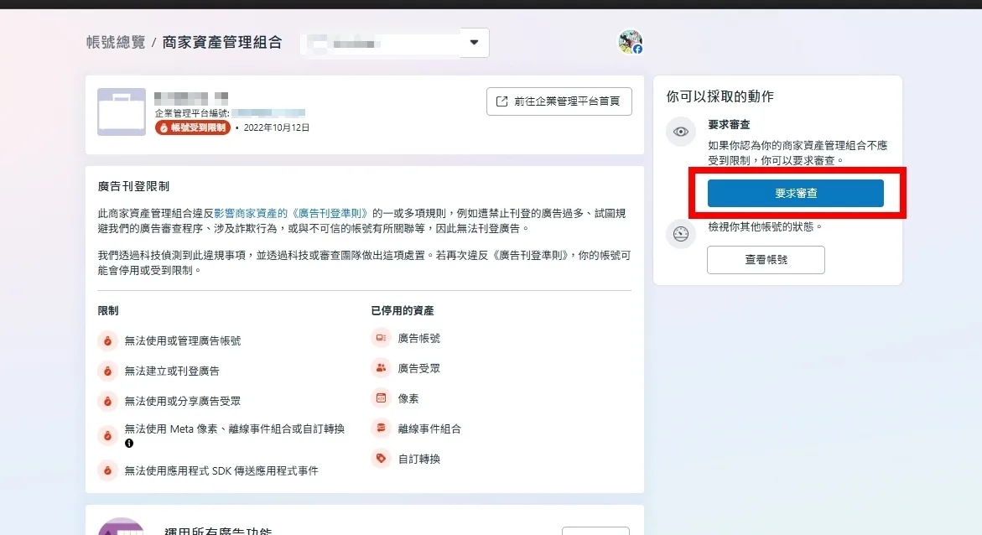Click the 無法使用應用程式 SDK 傳送應用程式事件 text
Image resolution: width=982 pixels, height=535 pixels.
point(221,470)
